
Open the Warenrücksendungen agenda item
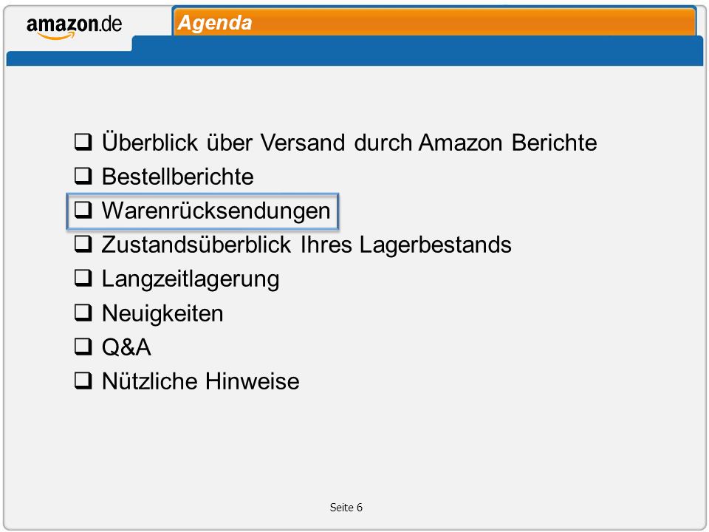[216, 211]
